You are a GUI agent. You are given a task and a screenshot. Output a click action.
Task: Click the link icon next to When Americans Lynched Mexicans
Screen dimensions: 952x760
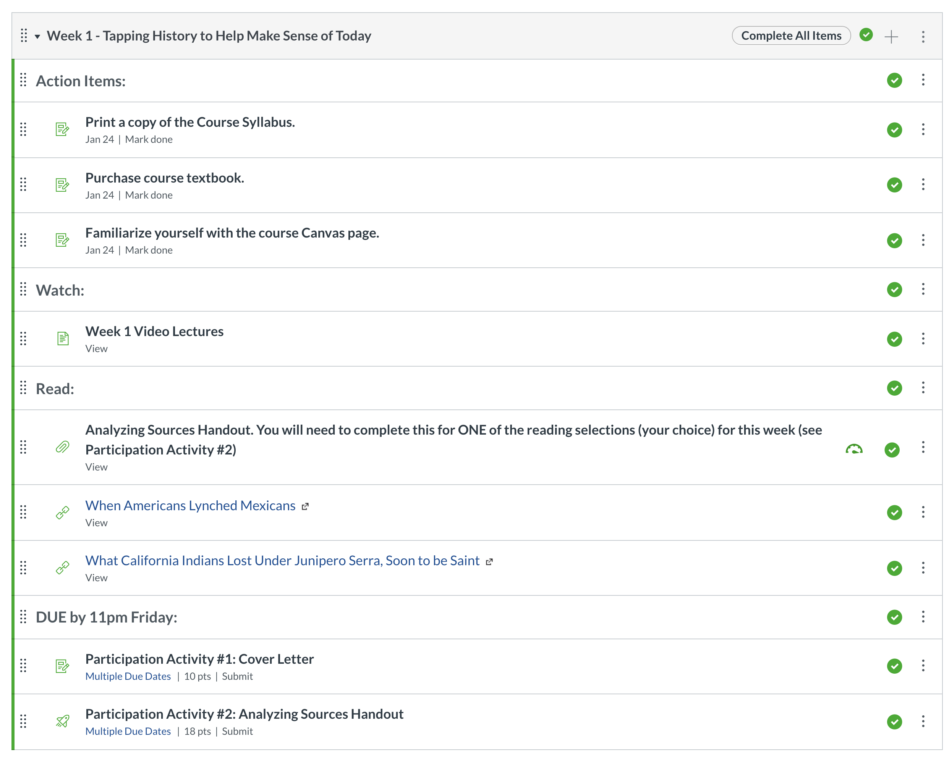coord(62,513)
